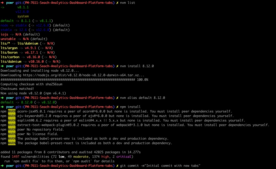Click the hash-mark download progress bar
This screenshot has width=276, height=169.
click(68, 80)
